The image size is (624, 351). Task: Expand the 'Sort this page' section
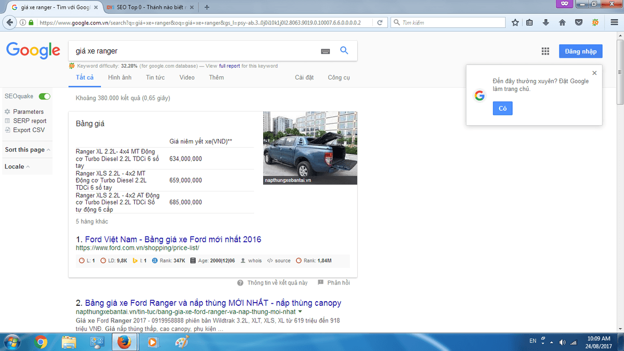click(28, 150)
